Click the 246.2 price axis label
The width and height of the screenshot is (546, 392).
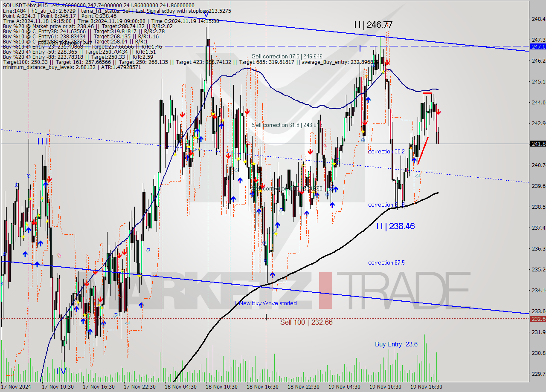538,61
